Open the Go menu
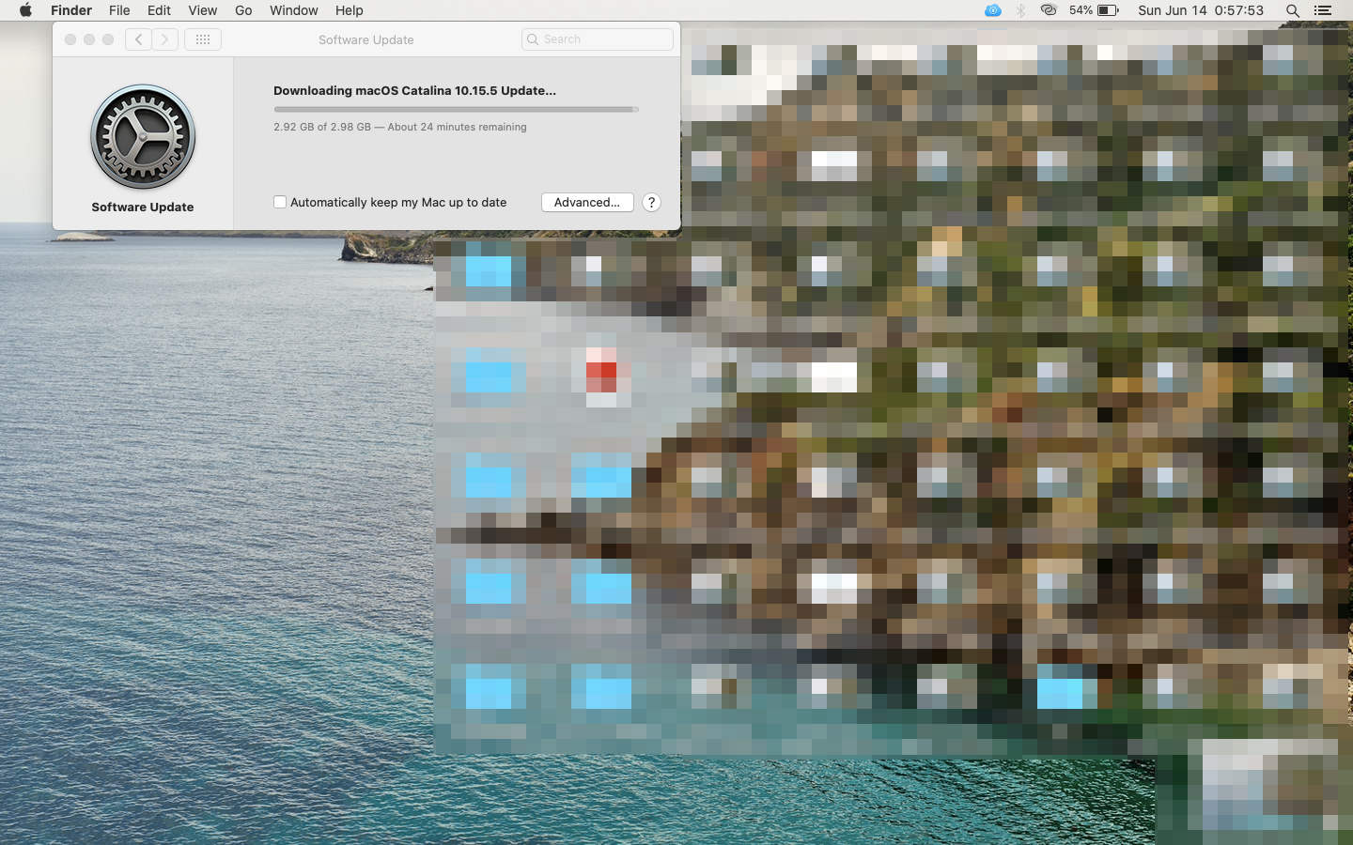This screenshot has height=845, width=1353. (x=243, y=10)
